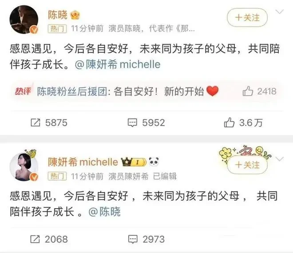The height and width of the screenshot is (253, 293).
Task: Open 陈晓's round profile avatar
Action: (24, 20)
